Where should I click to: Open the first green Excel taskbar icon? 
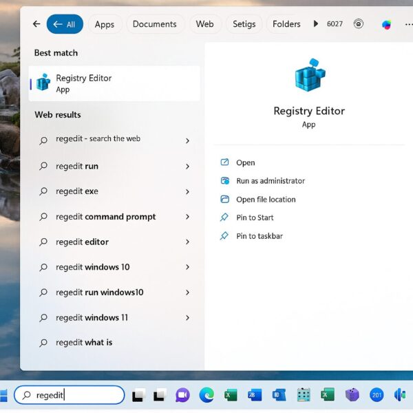[x=231, y=395]
